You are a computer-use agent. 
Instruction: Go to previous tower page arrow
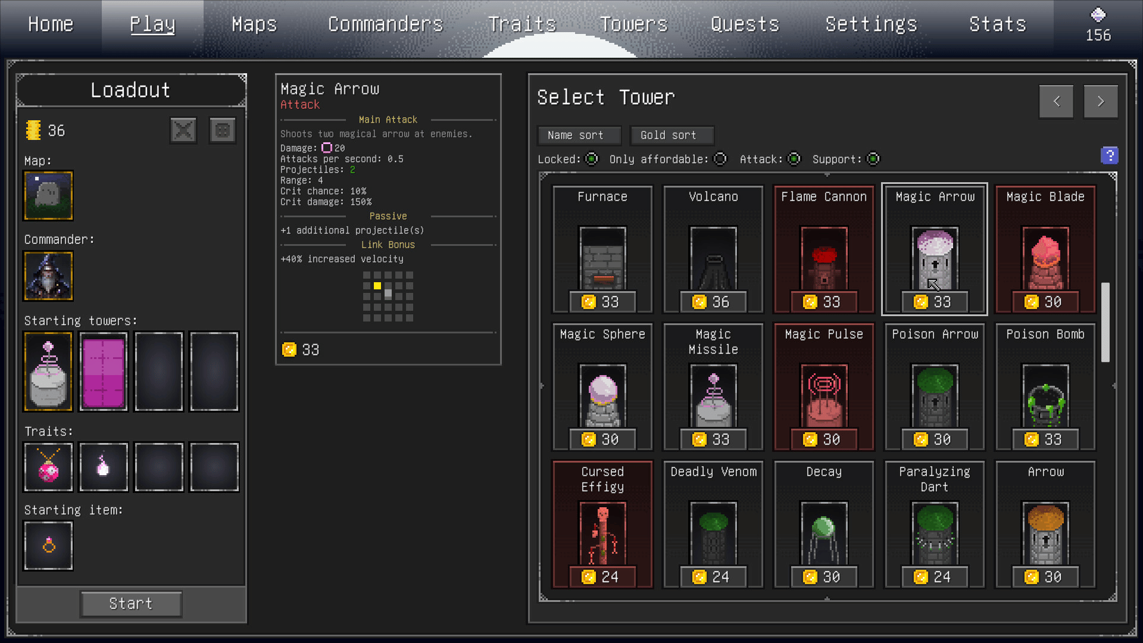click(1056, 101)
